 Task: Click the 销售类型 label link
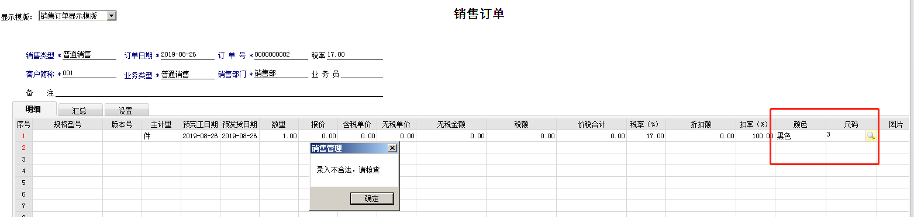click(40, 55)
